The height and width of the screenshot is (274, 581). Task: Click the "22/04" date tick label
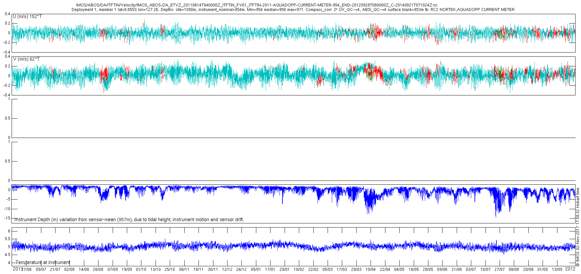point(385,269)
